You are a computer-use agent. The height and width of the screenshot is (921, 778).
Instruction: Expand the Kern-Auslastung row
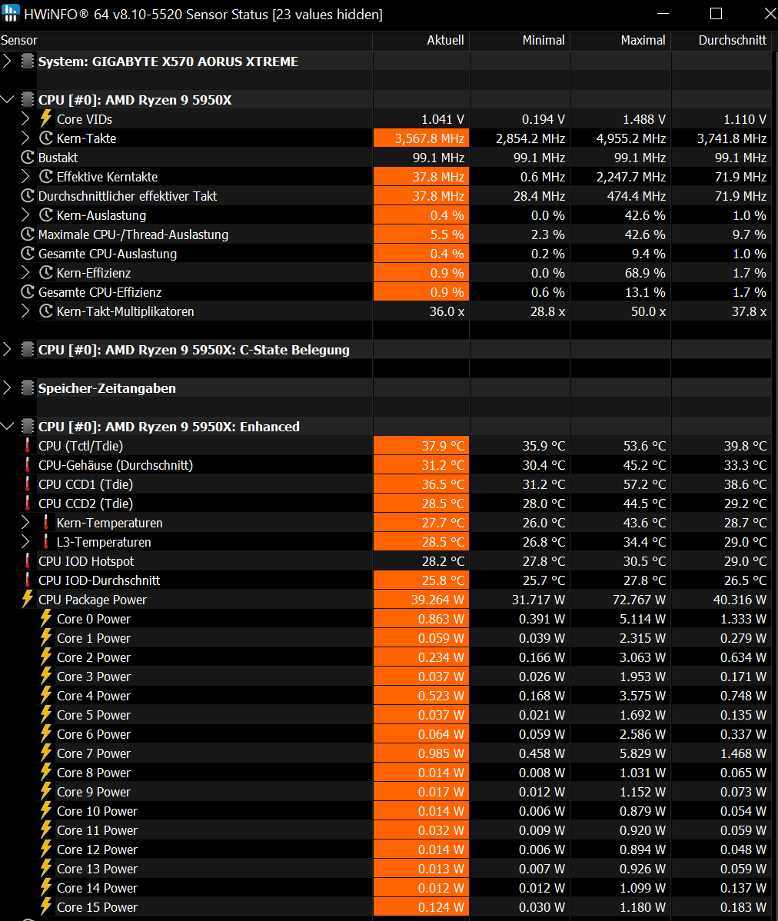[x=25, y=215]
